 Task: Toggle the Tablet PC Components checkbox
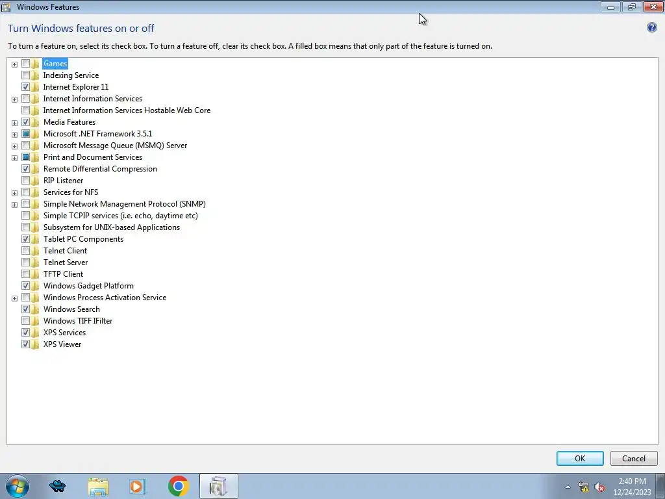pos(25,239)
